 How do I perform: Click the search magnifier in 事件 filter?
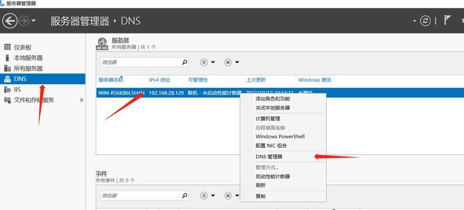coord(184,195)
